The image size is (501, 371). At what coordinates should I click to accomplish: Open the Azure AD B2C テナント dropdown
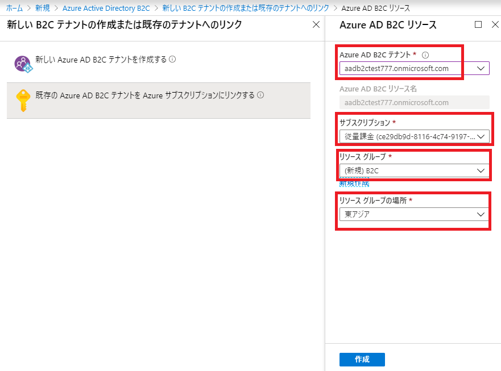(414, 68)
